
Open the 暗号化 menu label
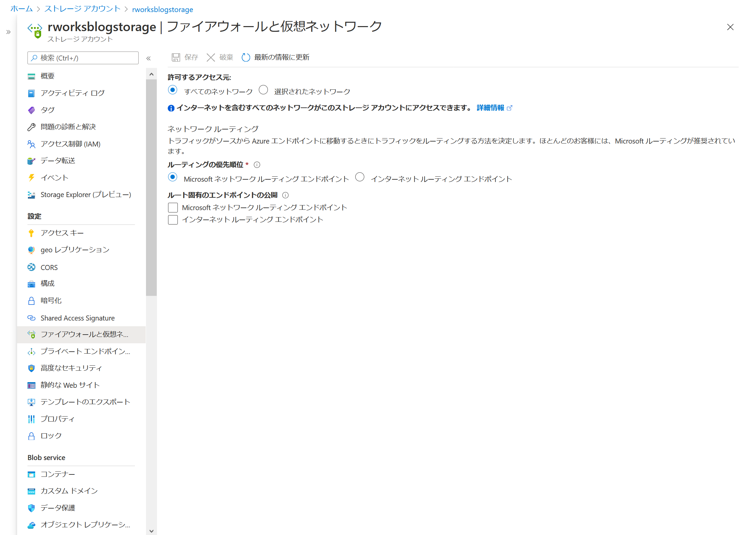[51, 301]
